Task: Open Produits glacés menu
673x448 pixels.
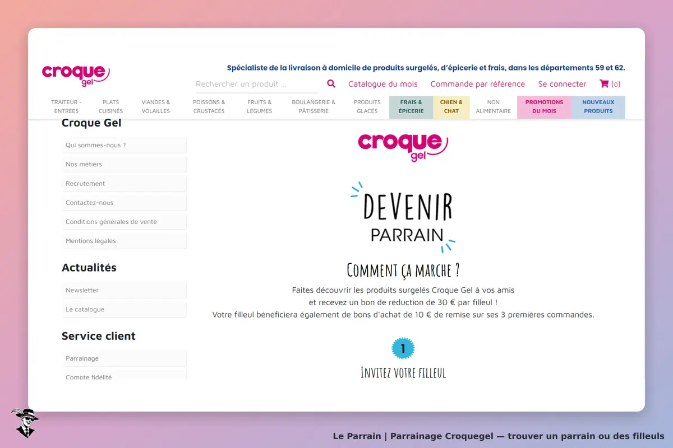Action: [x=367, y=106]
